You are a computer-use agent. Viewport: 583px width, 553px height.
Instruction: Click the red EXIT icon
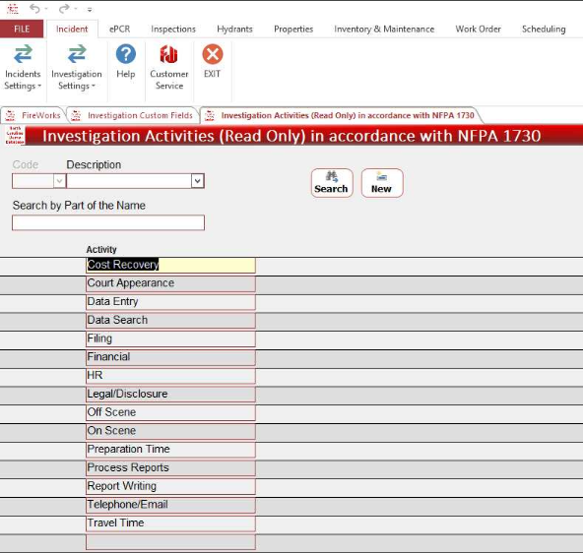[x=213, y=54]
